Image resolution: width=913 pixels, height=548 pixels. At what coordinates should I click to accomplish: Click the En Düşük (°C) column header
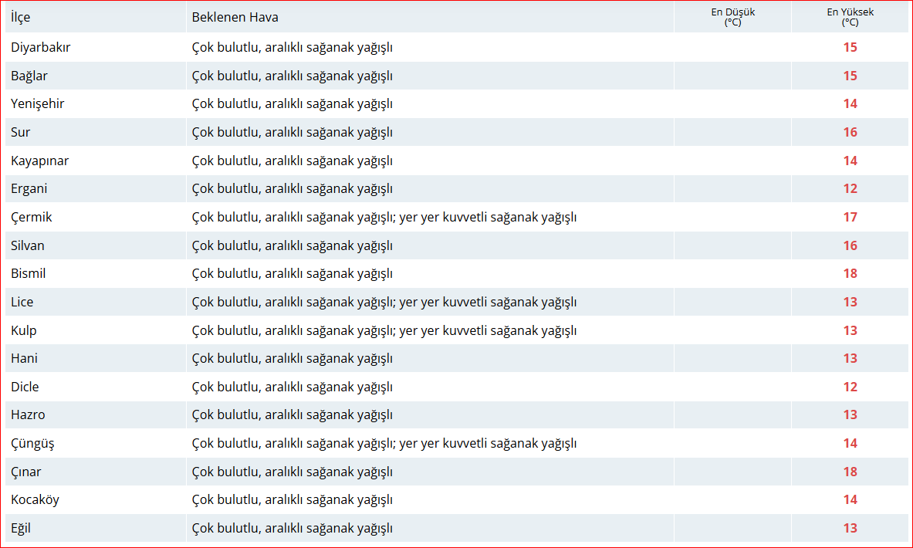coord(732,17)
